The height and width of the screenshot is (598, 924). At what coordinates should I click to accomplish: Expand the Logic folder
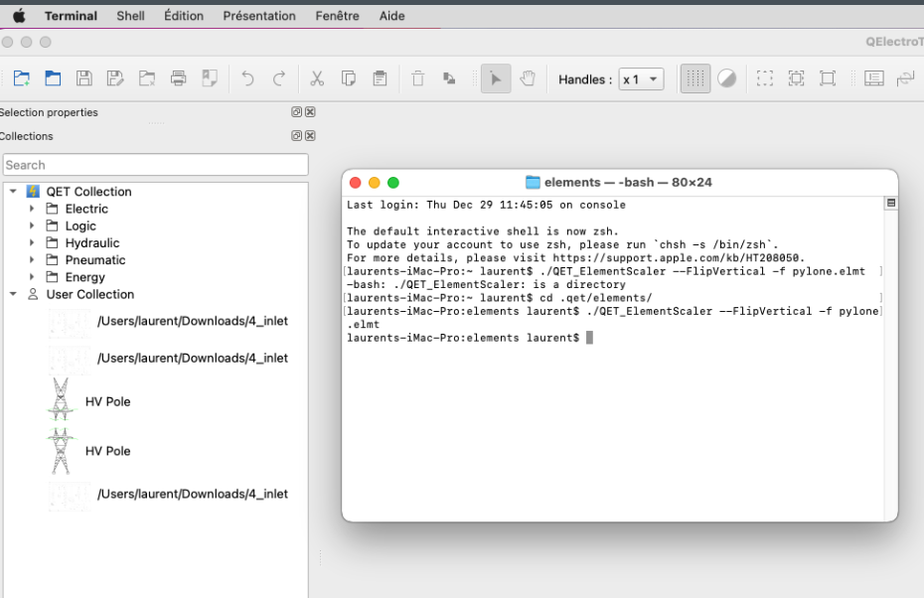click(32, 225)
